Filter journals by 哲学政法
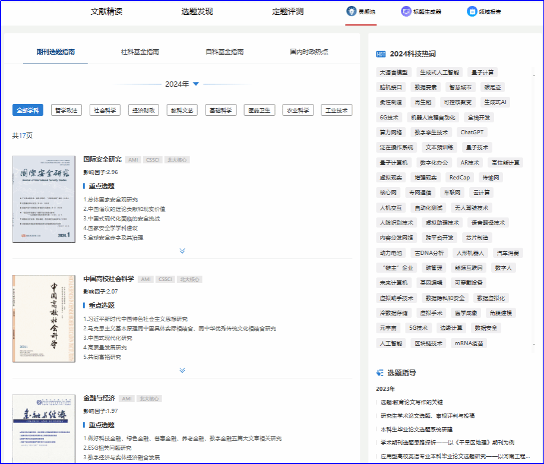 point(67,110)
